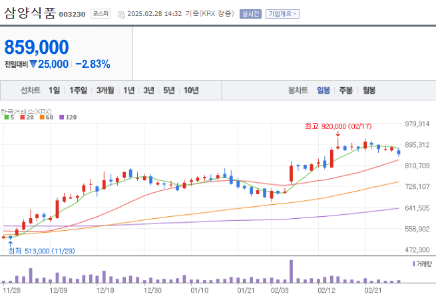Click the purple 120-day average legend swatch
Screen dimensions: 436x296
click(x=62, y=117)
